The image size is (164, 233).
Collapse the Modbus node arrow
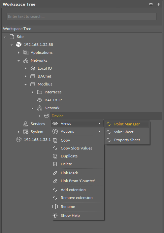pyautogui.click(x=25, y=84)
